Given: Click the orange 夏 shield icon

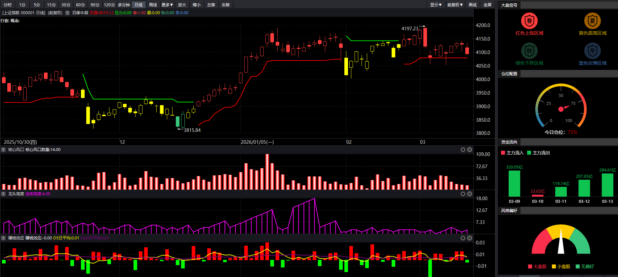Looking at the screenshot, I should click(593, 21).
